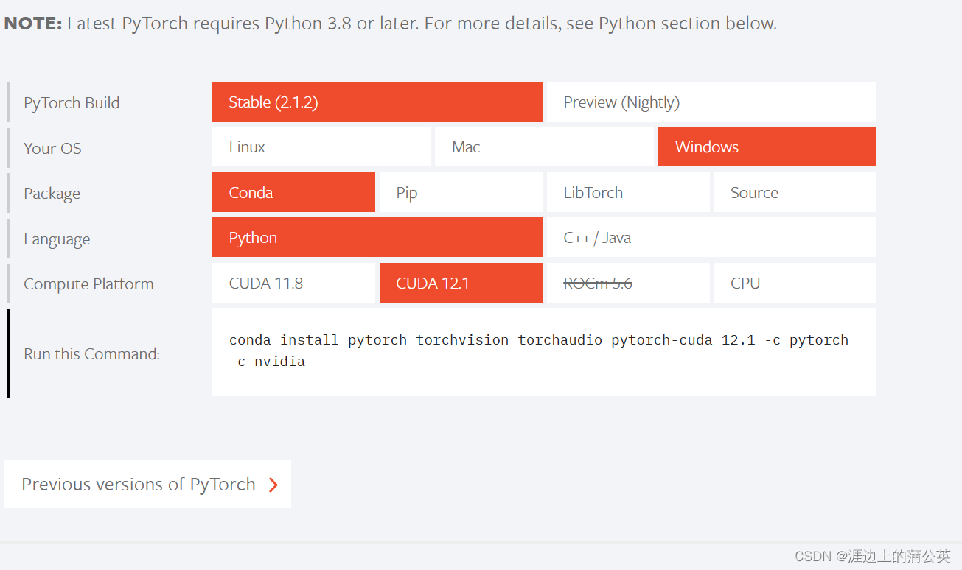Click the crossed-out ROCm 5.6 option
The width and height of the screenshot is (962, 570).
[627, 283]
